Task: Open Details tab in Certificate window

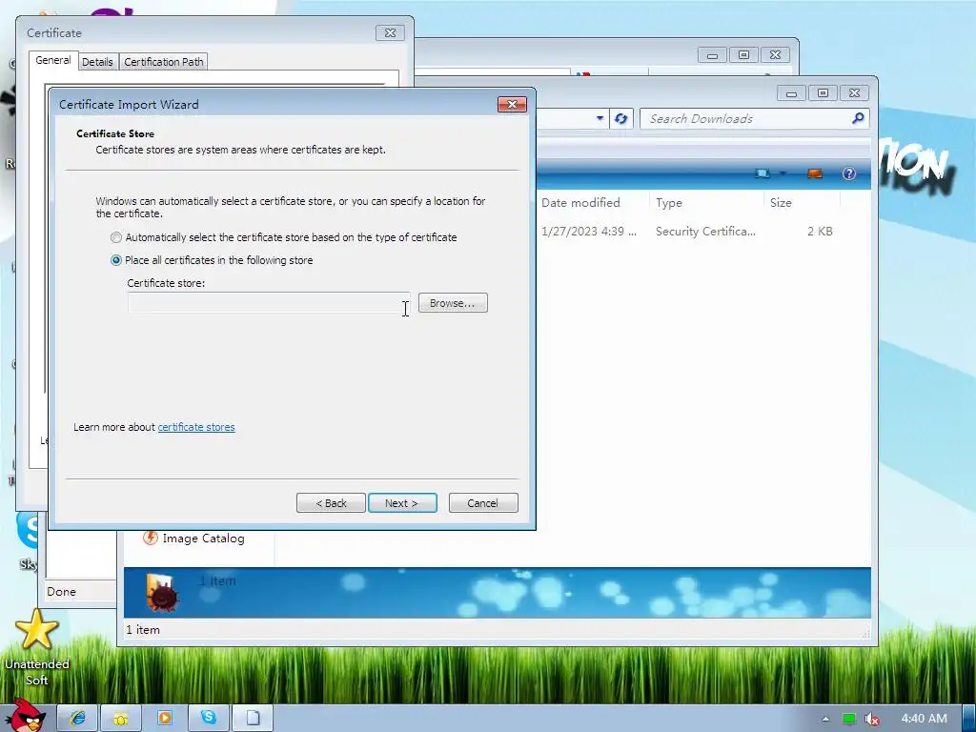Action: click(98, 62)
